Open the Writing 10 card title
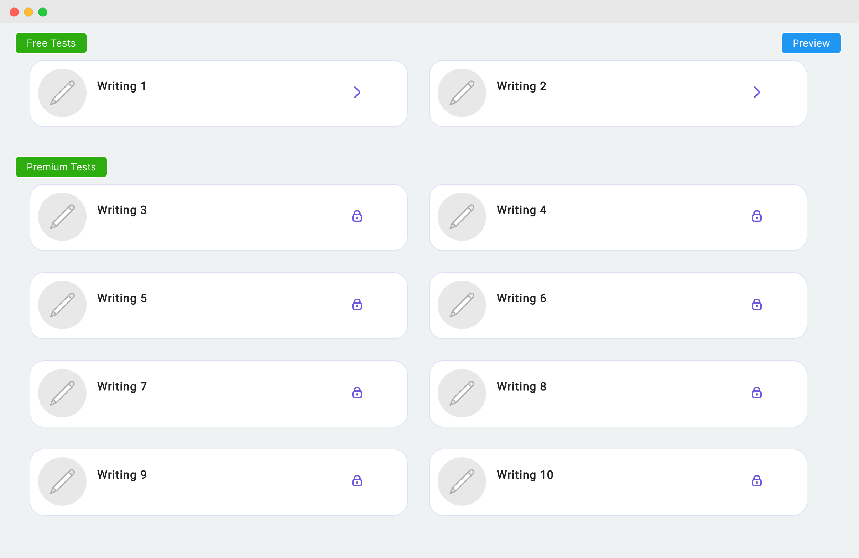Viewport: 859px width, 558px height. pyautogui.click(x=525, y=475)
